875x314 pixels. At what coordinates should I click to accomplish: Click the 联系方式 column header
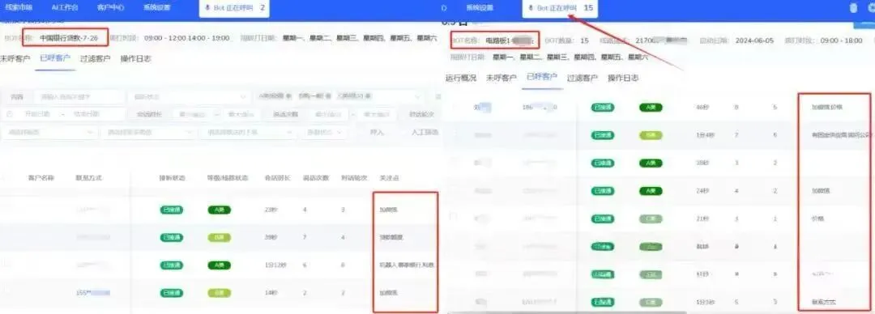point(88,178)
